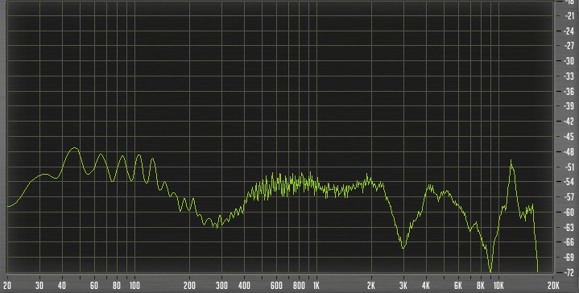Click the 6K frequency axis label
This screenshot has width=579, height=293.
point(458,285)
